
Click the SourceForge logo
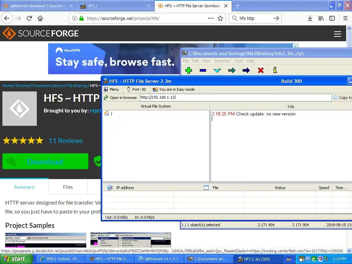pos(41,33)
